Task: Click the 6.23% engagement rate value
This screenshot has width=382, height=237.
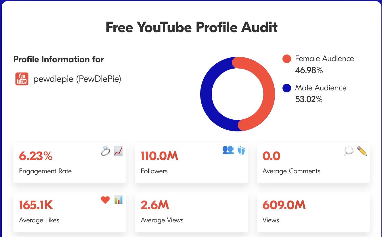Action: click(x=36, y=156)
